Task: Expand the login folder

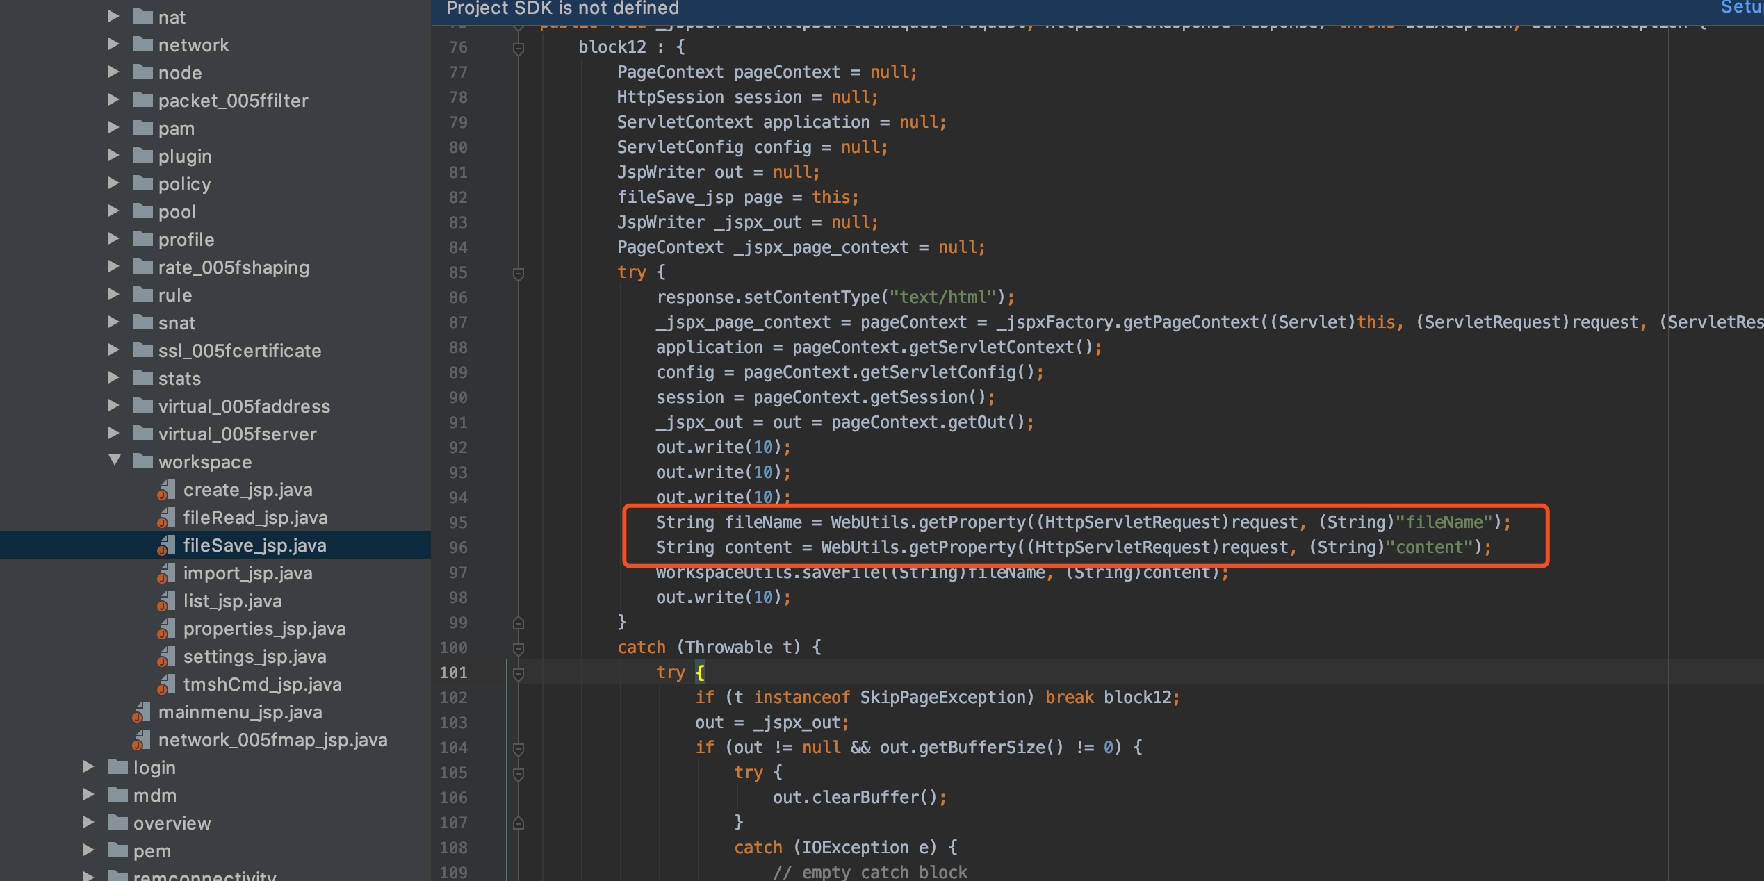Action: tap(89, 766)
